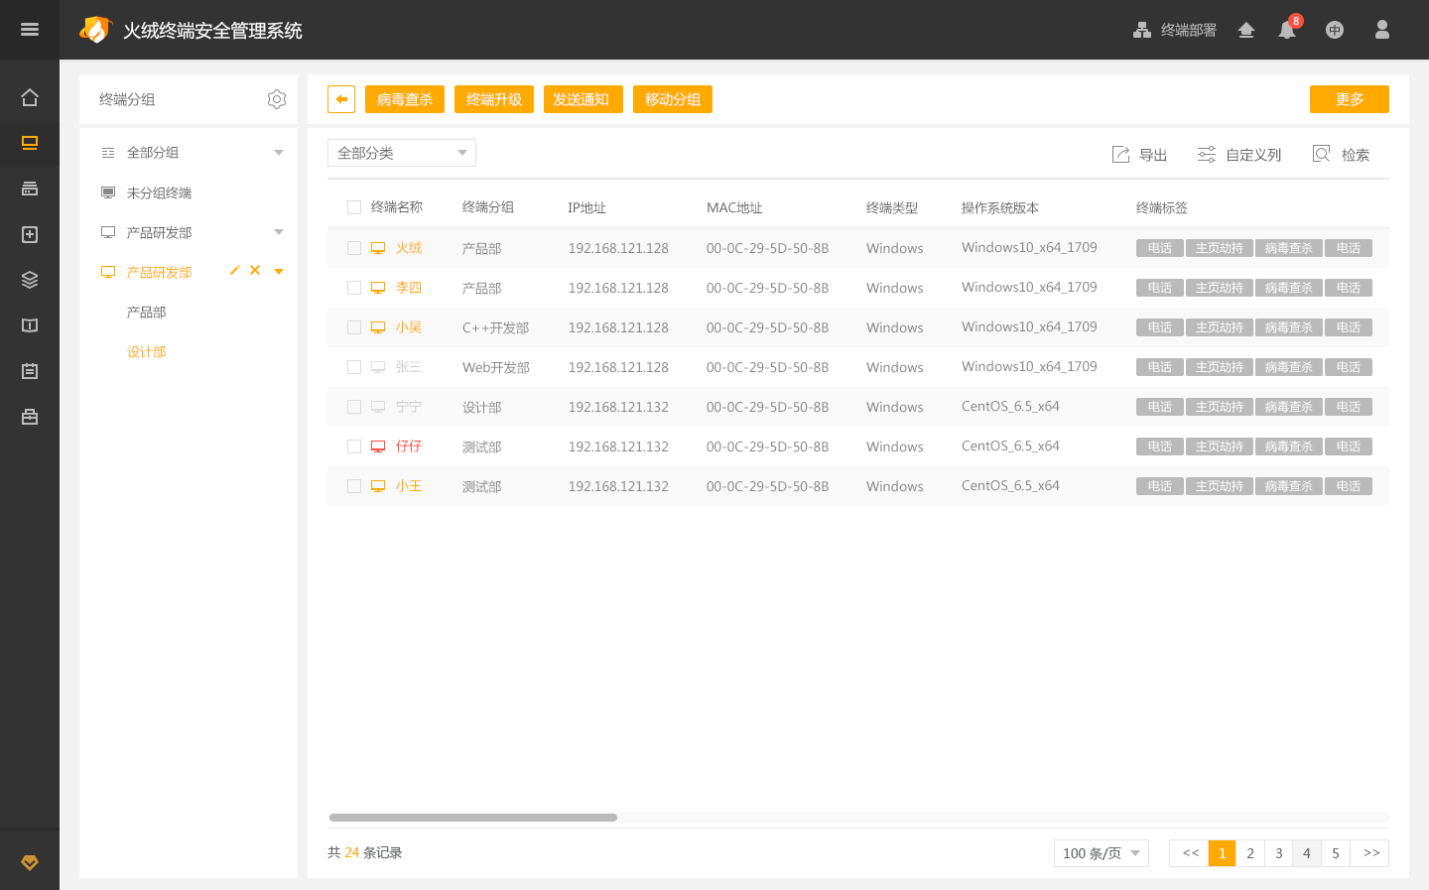
Task: Click the gear icon beside 终端分组
Action: click(277, 99)
